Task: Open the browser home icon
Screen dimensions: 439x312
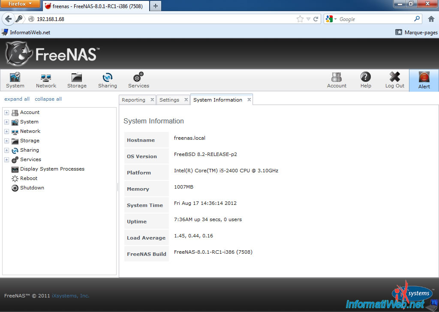Action: point(431,19)
